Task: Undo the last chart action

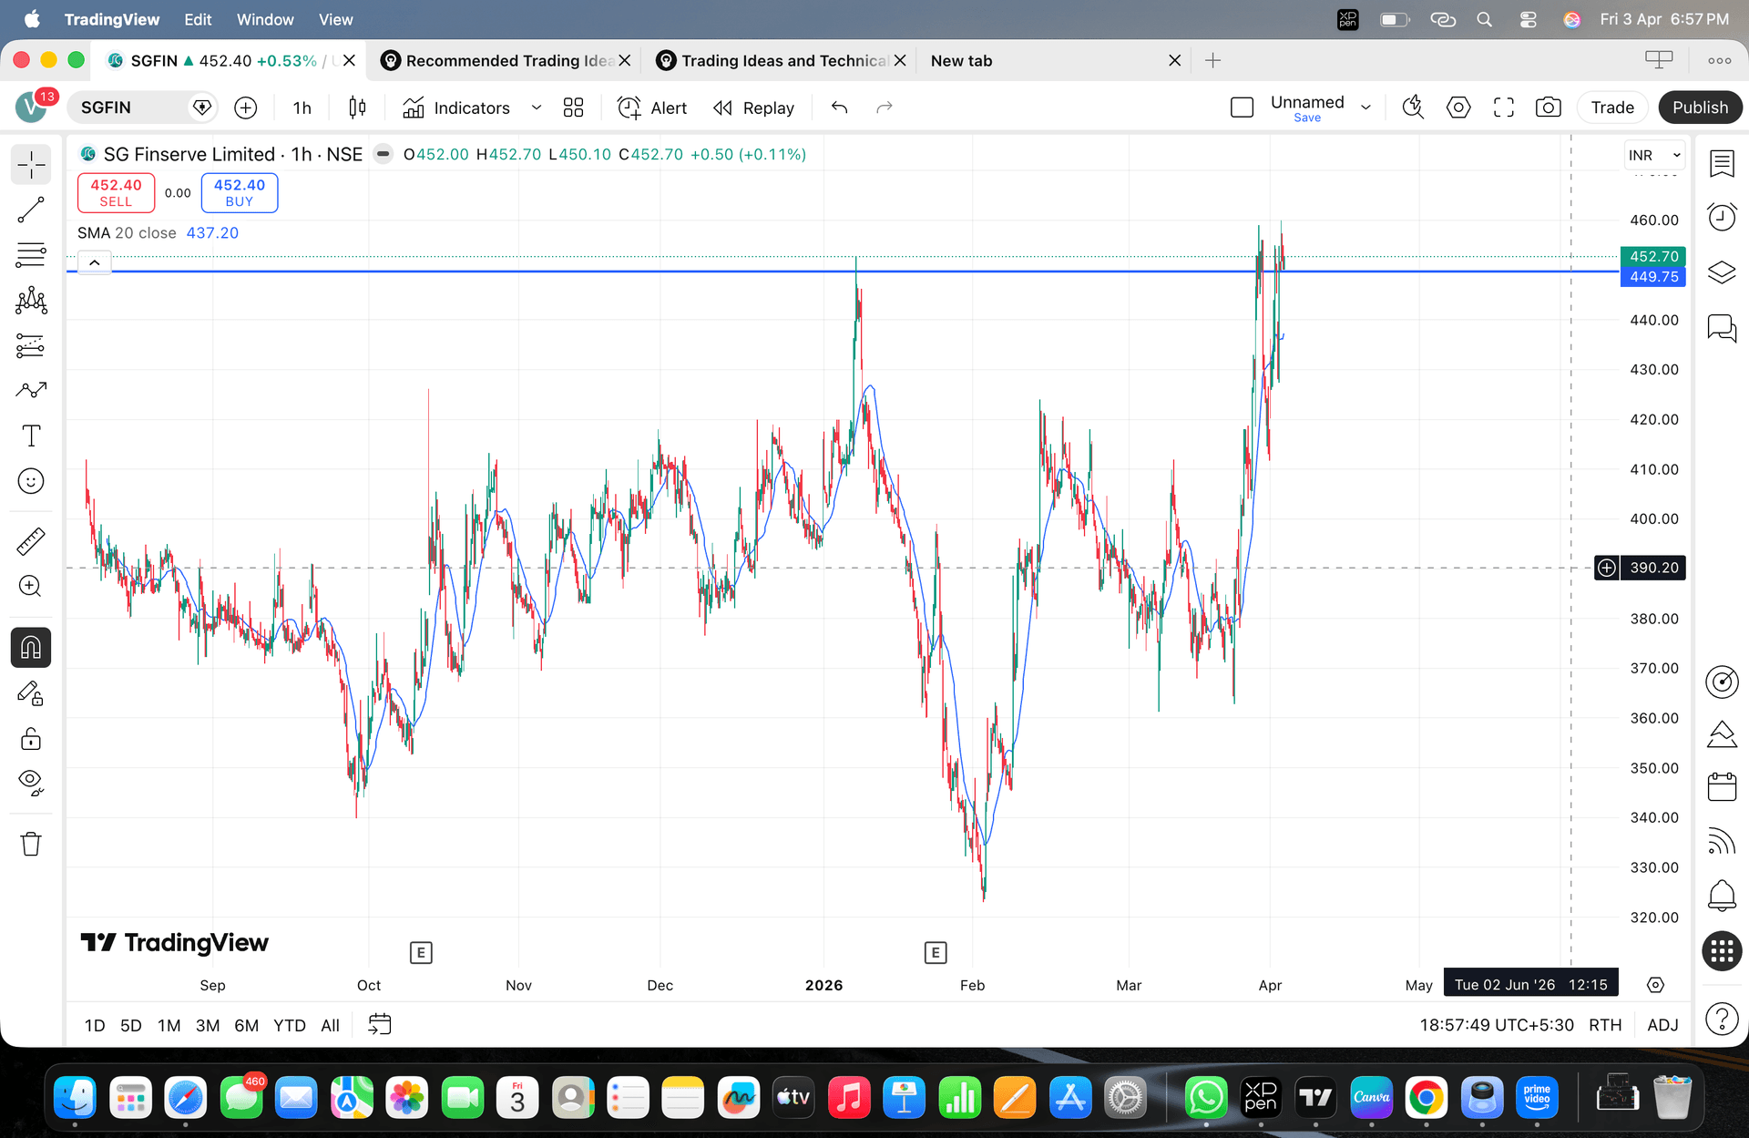Action: click(x=840, y=108)
